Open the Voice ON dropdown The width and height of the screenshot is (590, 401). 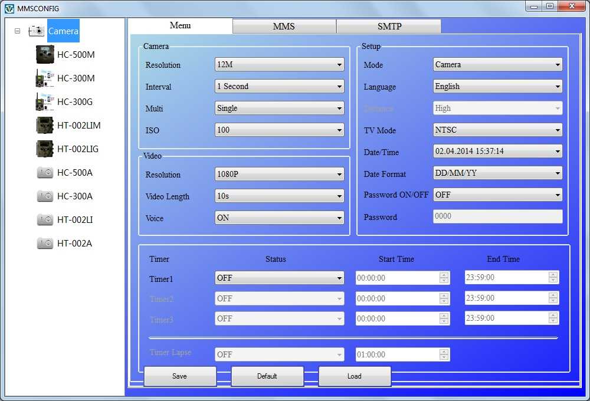pyautogui.click(x=280, y=218)
